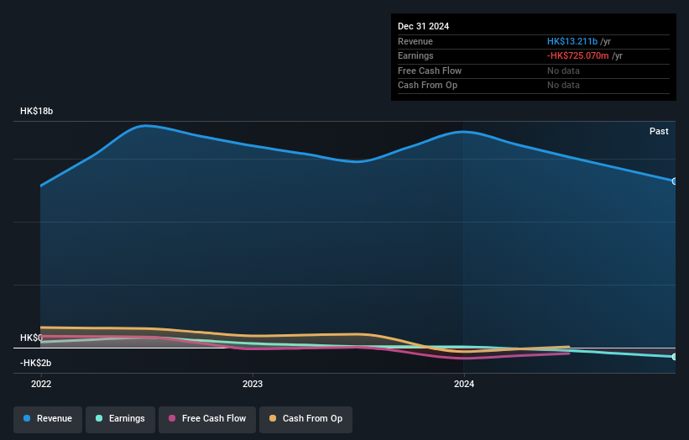Click the HK$0 y-axis label
The image size is (689, 440).
coord(31,338)
